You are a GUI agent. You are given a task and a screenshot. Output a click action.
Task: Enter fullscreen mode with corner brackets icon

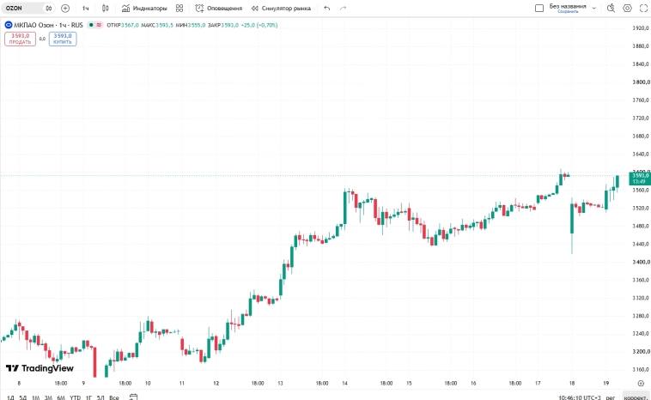pos(643,9)
